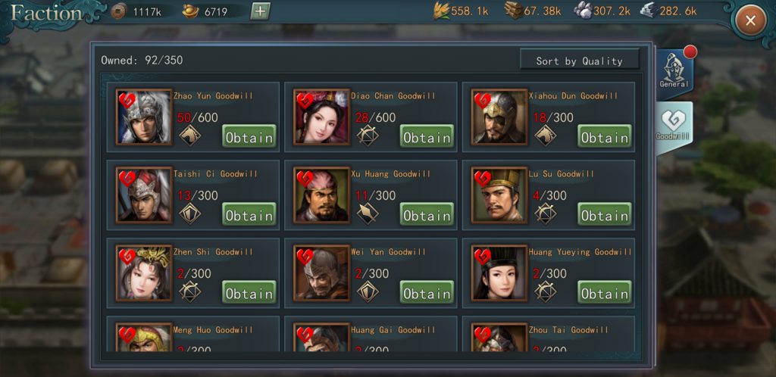This screenshot has height=377, width=776.
Task: Select Huang Yueying's portrait thumbnail
Action: pyautogui.click(x=499, y=273)
